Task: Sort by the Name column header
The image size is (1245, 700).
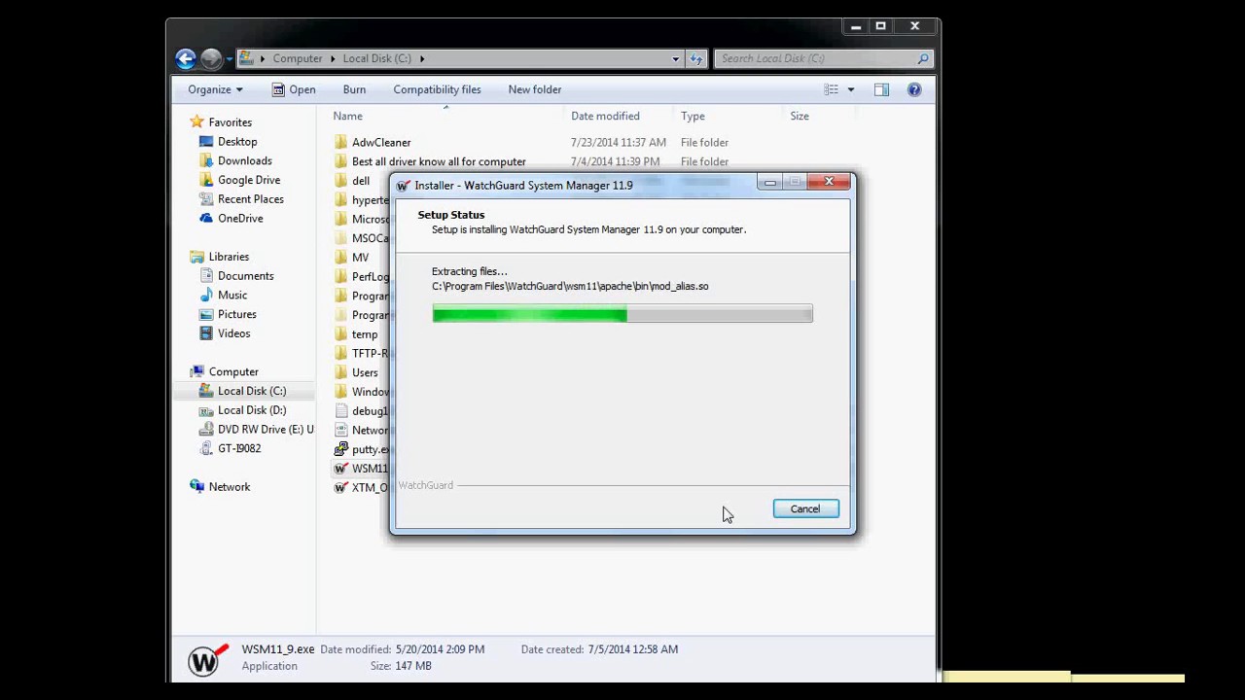Action: point(347,116)
